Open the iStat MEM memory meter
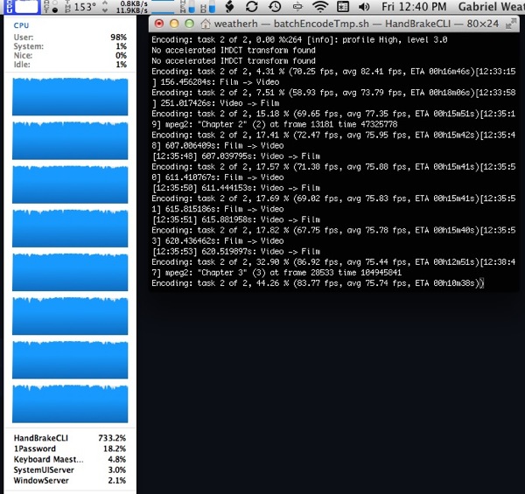 187,7
